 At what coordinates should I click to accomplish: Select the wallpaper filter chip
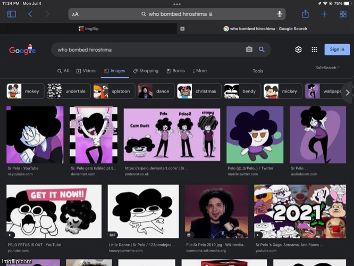324,91
